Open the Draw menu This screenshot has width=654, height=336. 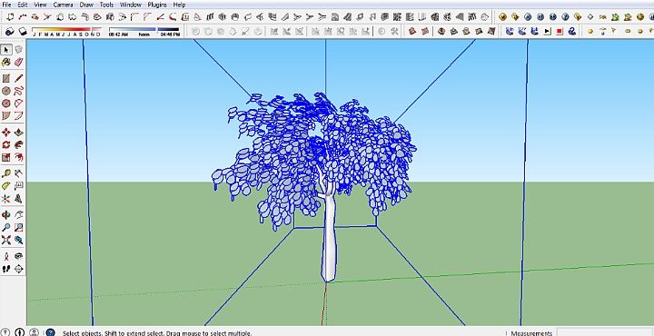pos(86,5)
